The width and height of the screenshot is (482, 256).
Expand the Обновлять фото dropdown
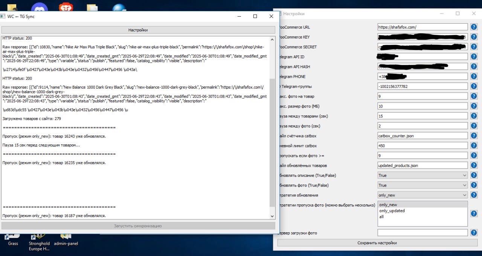coord(423,185)
